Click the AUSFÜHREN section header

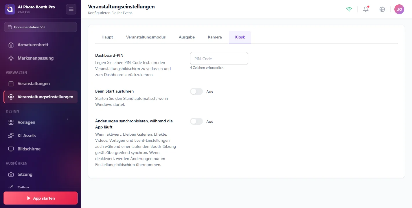[16, 163]
